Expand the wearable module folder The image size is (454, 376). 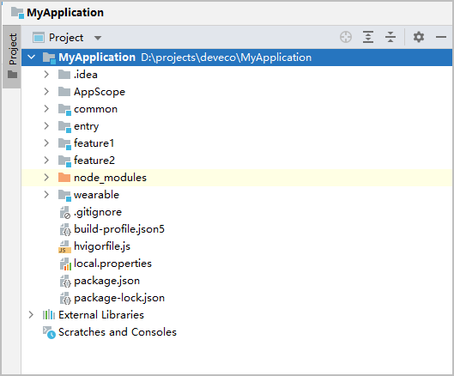(x=46, y=194)
